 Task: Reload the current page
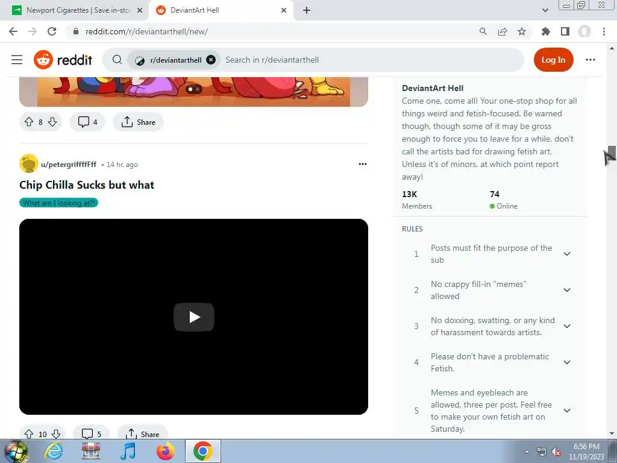tap(52, 31)
